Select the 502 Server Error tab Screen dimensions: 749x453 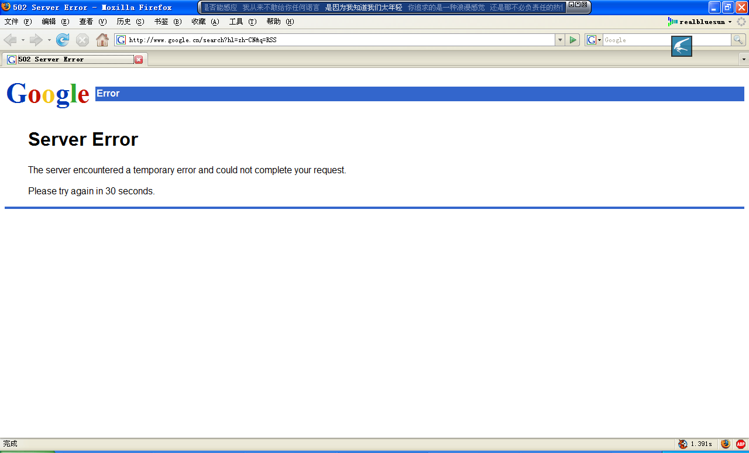(74, 59)
